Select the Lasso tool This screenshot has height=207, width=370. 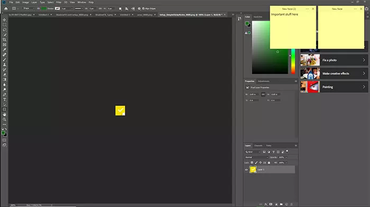coord(4,29)
